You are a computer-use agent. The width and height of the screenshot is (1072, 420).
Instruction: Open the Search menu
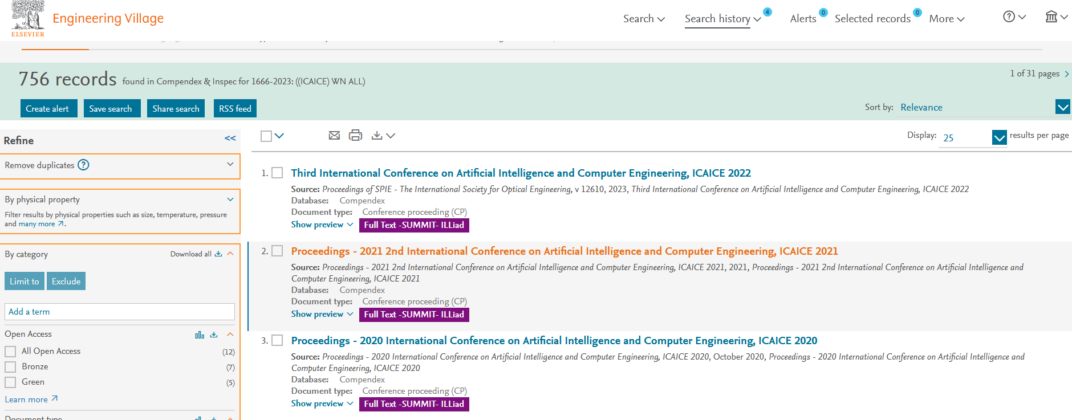[644, 18]
